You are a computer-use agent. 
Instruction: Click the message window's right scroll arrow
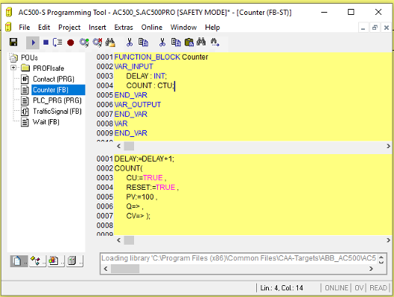pyautogui.click(x=371, y=269)
